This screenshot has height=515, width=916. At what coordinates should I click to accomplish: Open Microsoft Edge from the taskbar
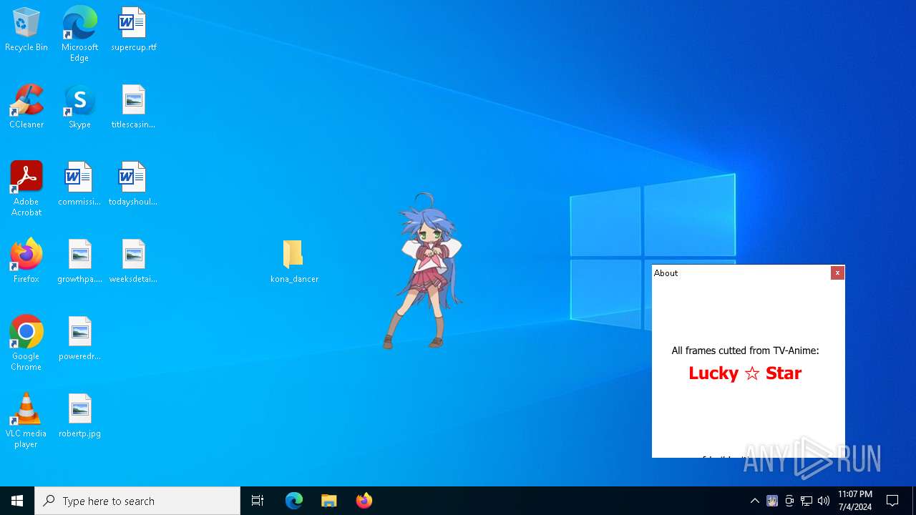[294, 501]
